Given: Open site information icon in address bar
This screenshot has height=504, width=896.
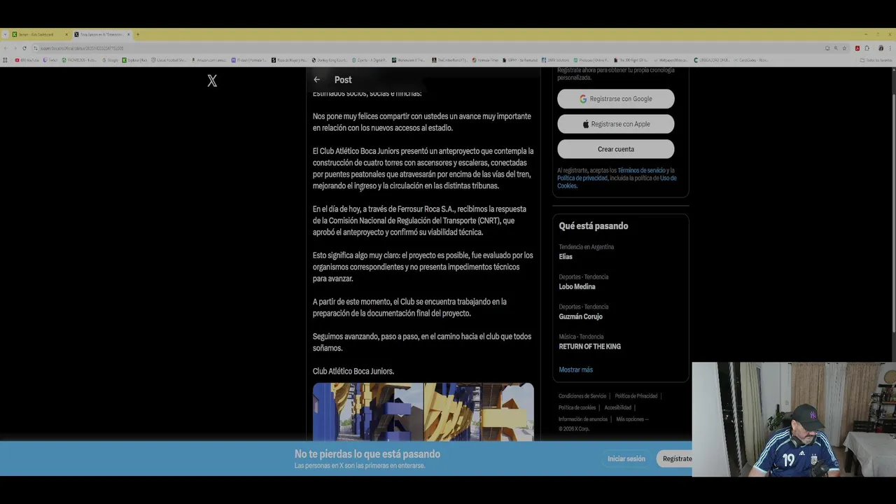Looking at the screenshot, I should tap(35, 48).
